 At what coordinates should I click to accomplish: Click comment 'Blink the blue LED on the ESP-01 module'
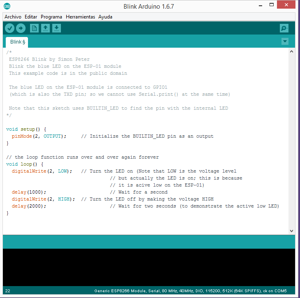click(65, 66)
